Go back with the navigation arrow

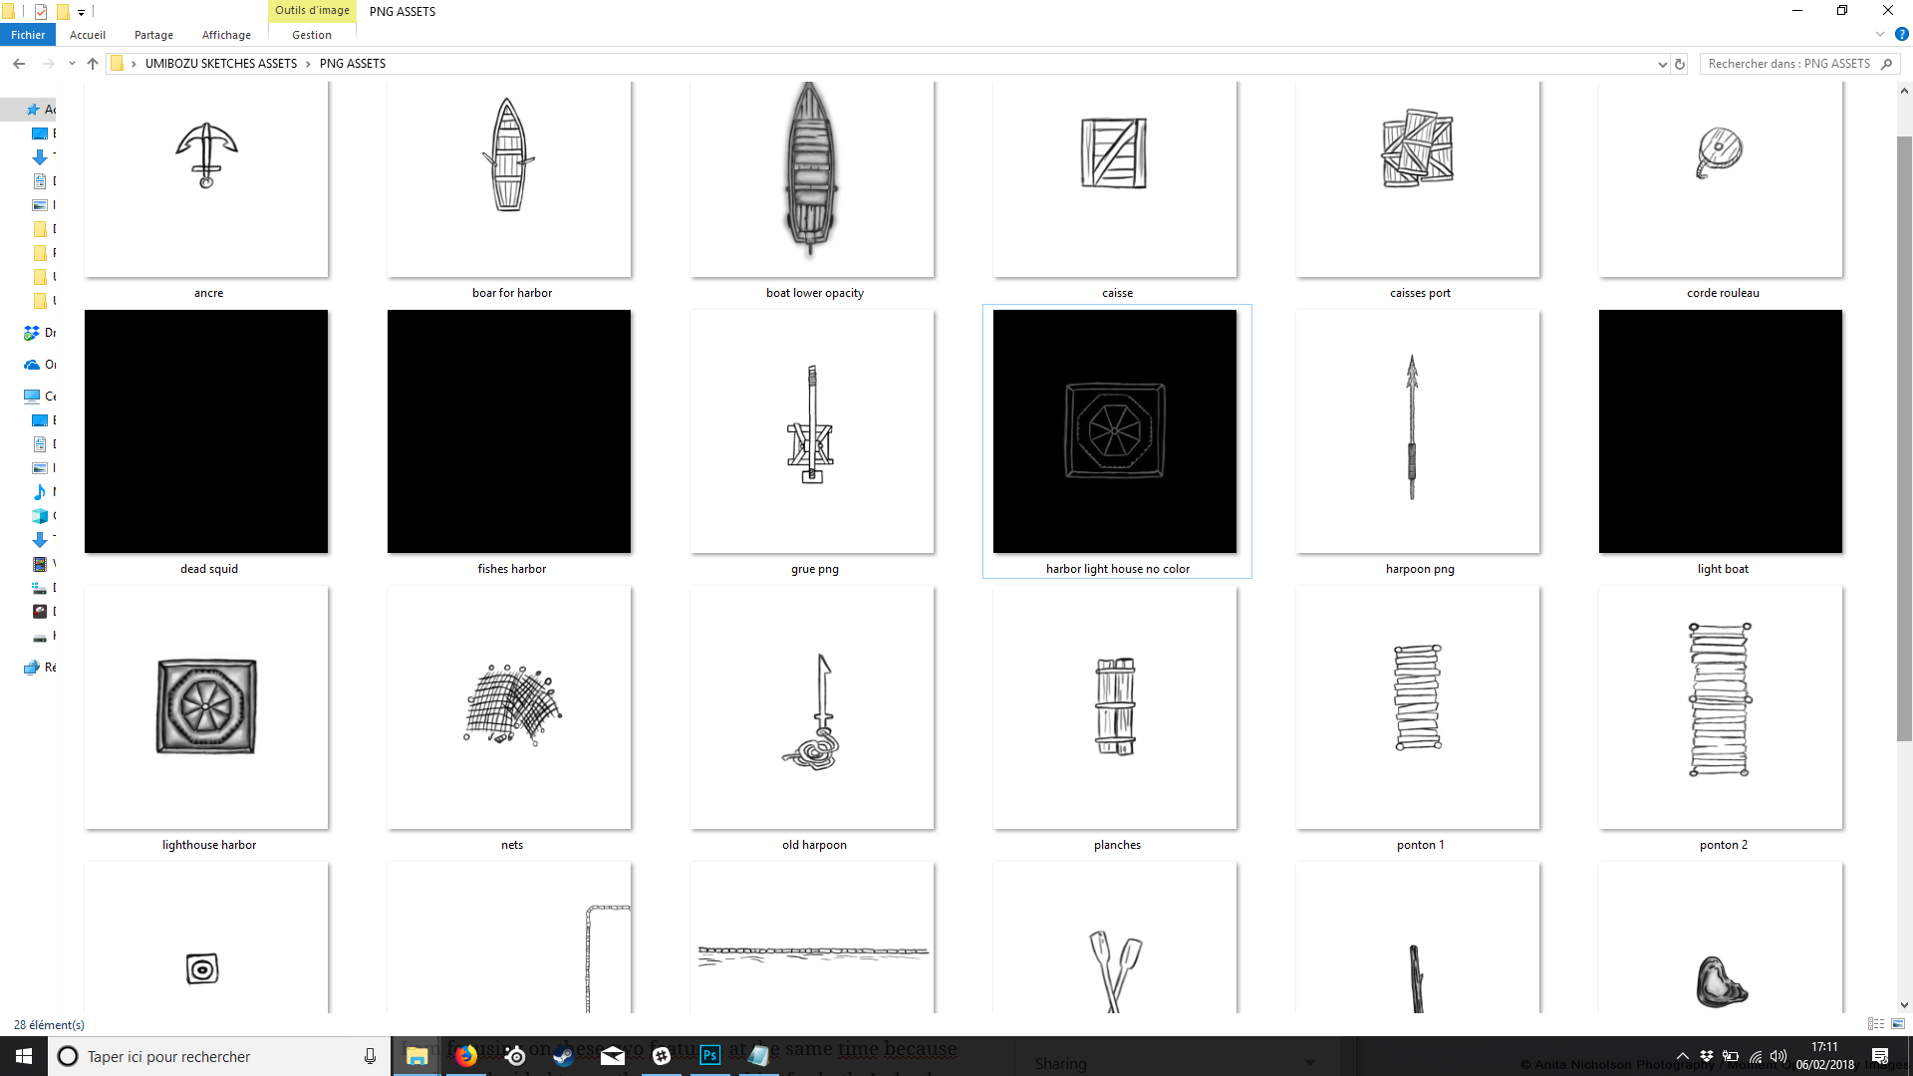(x=19, y=64)
